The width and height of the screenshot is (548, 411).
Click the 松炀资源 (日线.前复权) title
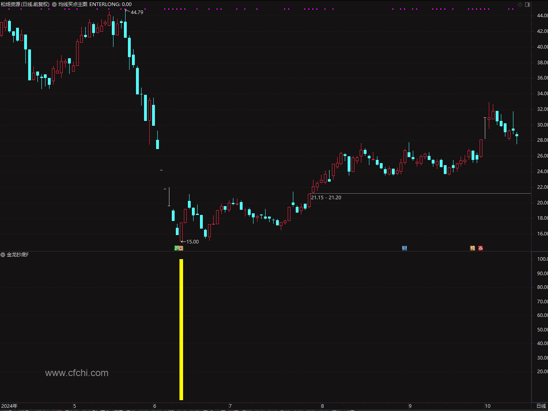(25, 4)
